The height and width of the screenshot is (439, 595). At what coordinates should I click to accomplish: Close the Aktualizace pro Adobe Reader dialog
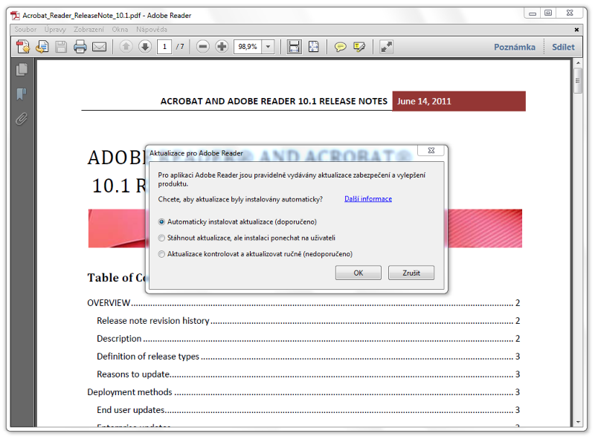pyautogui.click(x=431, y=150)
